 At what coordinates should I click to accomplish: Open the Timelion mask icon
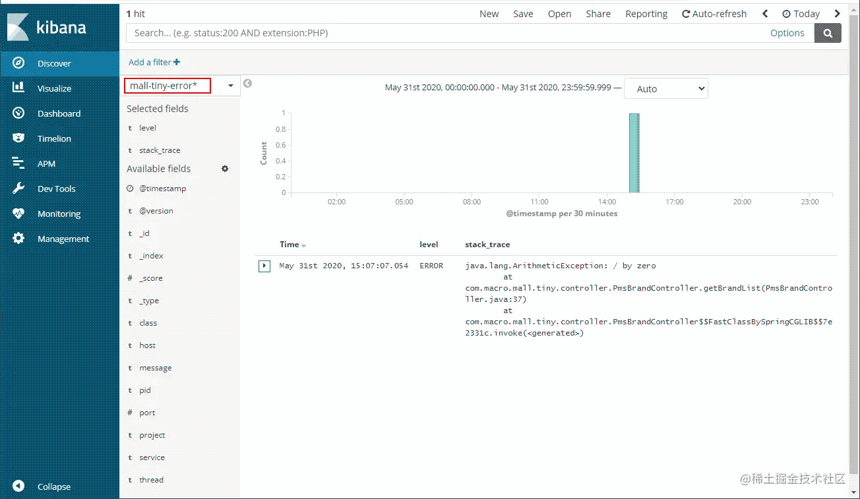point(18,138)
